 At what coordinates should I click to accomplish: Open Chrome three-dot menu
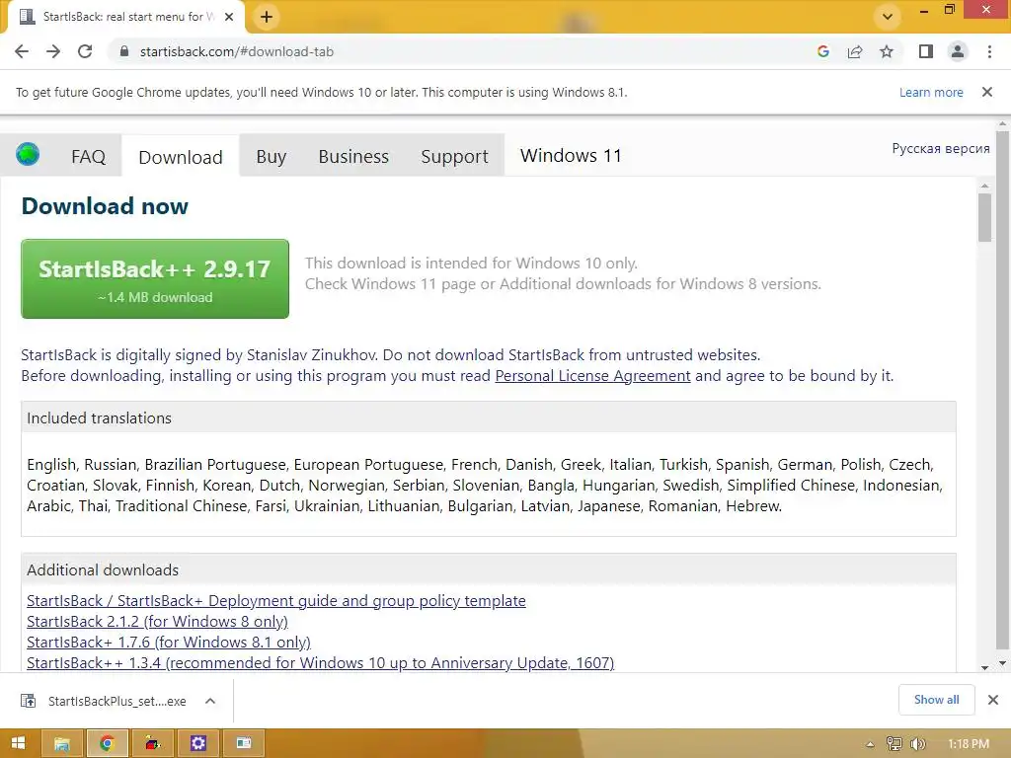(989, 51)
